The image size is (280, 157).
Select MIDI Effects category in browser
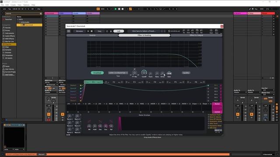point(10,39)
